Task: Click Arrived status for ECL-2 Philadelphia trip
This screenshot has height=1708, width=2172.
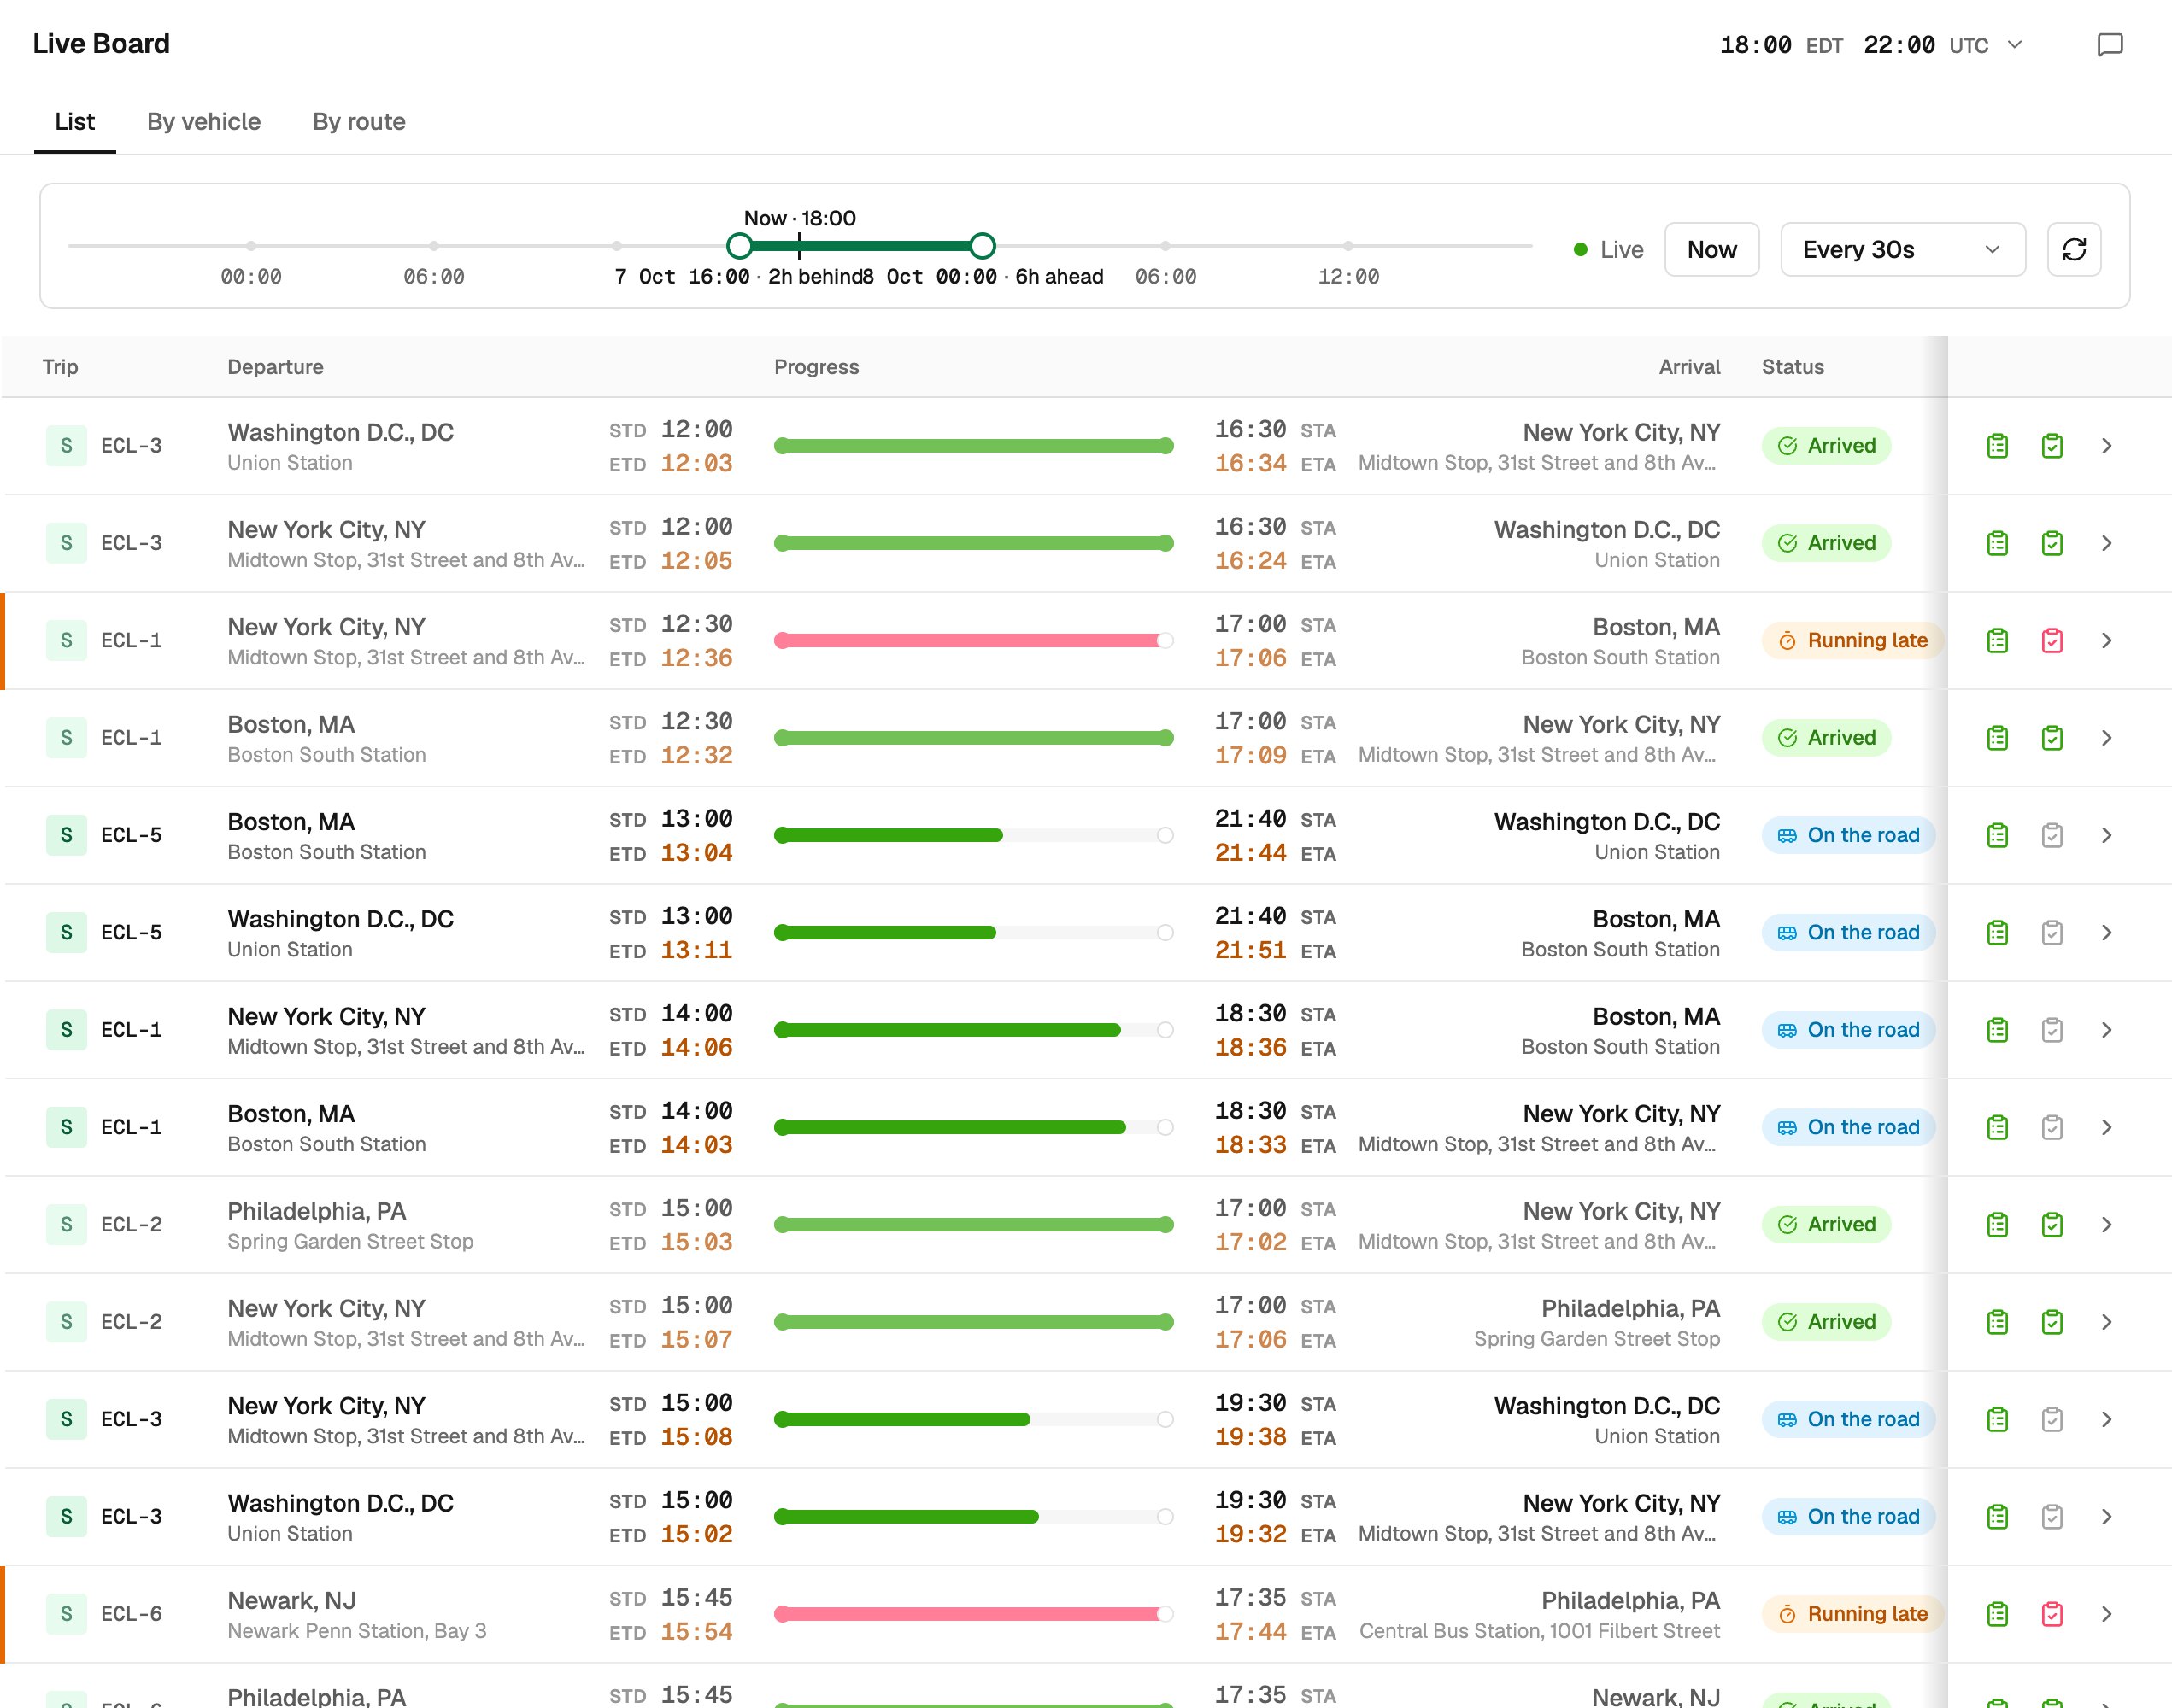Action: [x=1826, y=1225]
